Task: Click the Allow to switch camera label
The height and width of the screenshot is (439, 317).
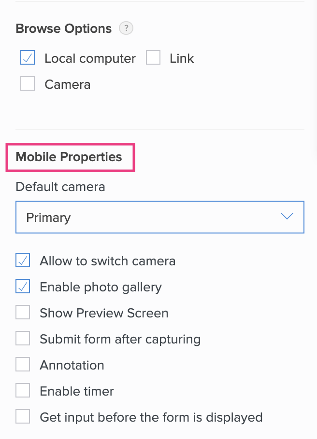Action: point(107,261)
